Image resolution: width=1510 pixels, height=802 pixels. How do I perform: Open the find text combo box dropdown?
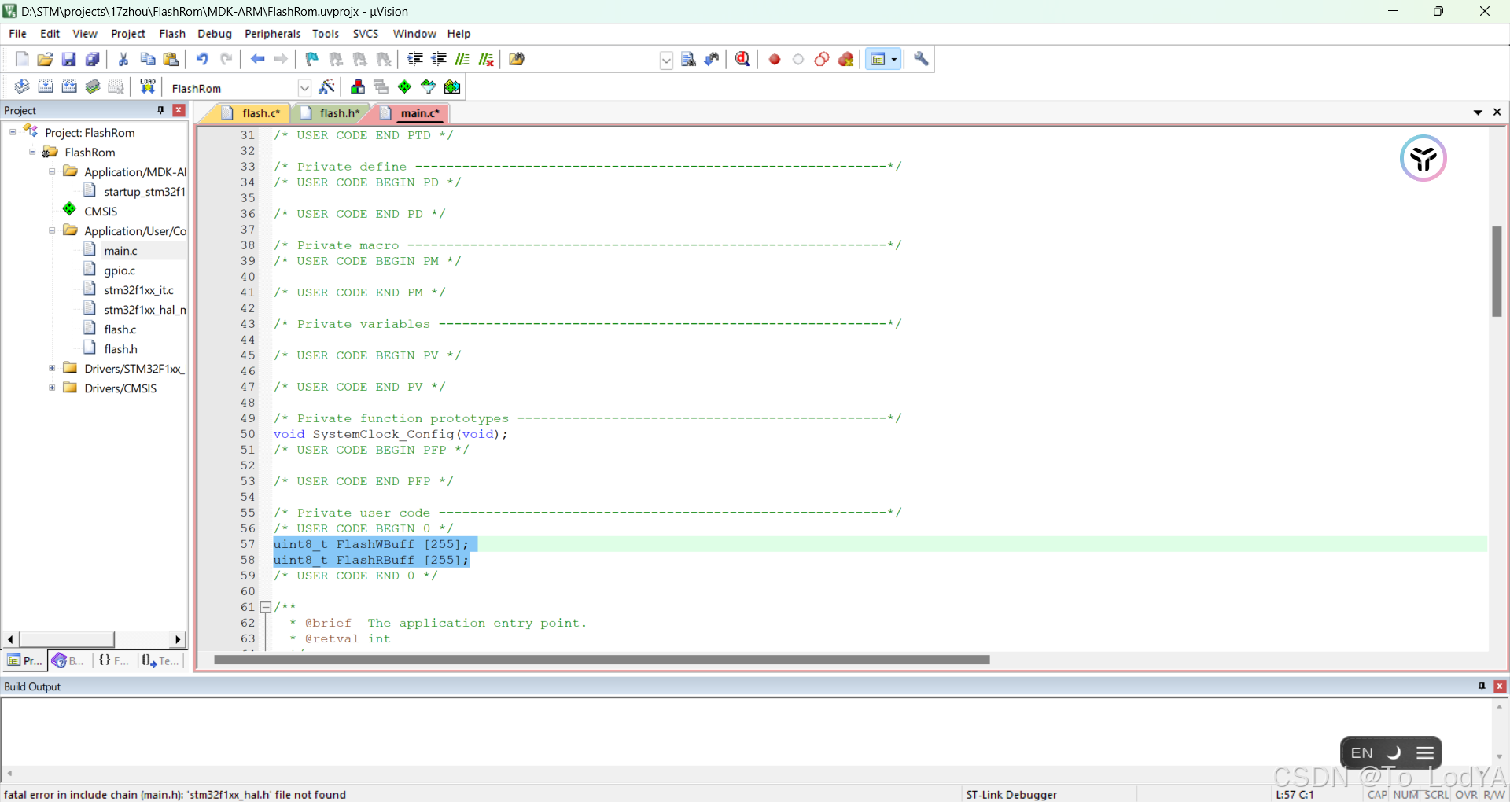tap(666, 60)
